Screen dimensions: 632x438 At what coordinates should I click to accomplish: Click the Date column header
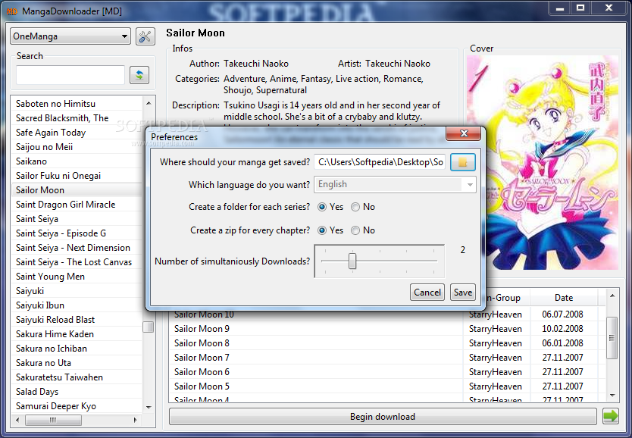pos(564,298)
